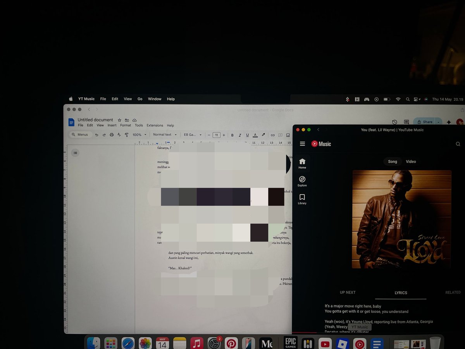
Task: Open Insert menu in Google Docs
Action: click(112, 125)
